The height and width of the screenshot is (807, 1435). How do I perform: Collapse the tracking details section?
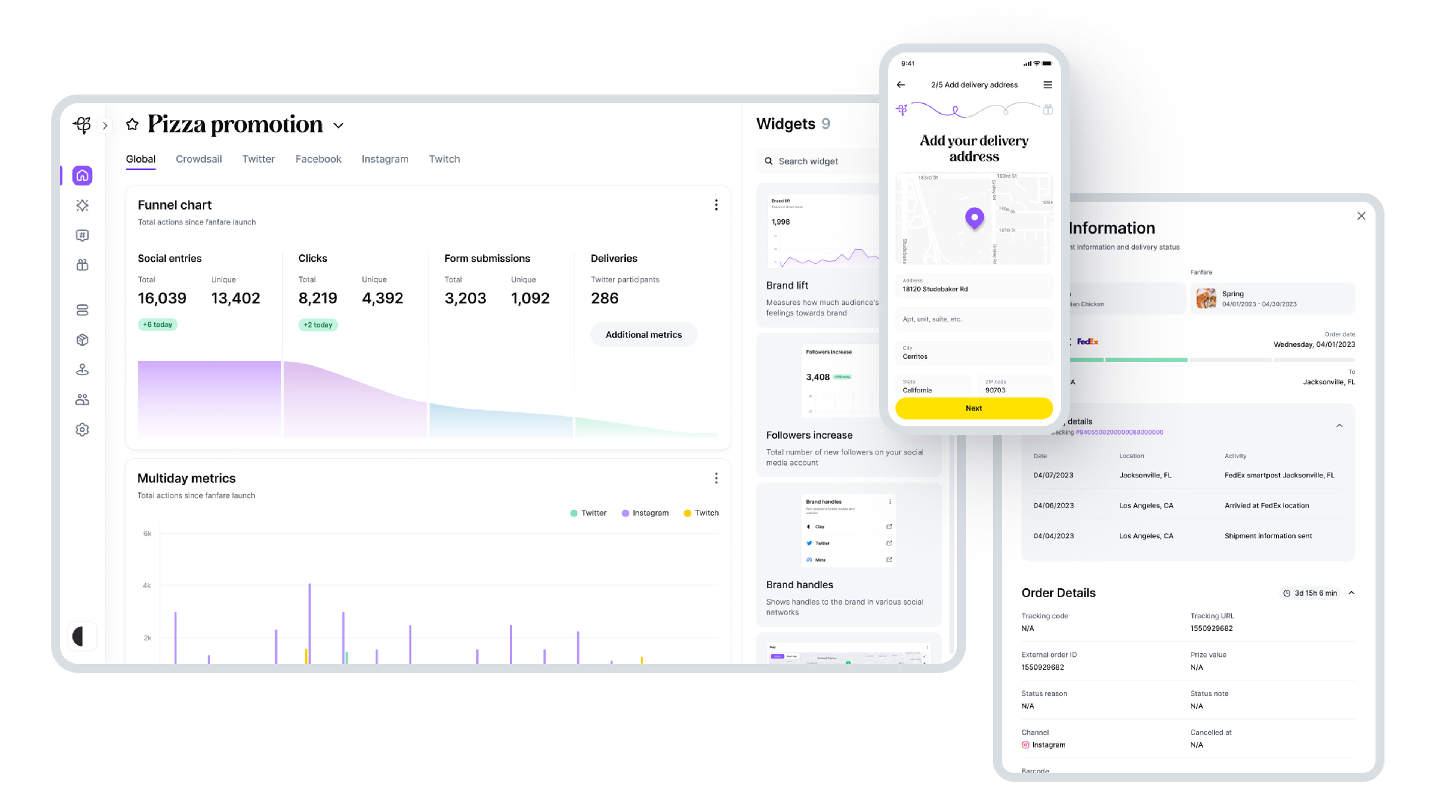pos(1339,426)
